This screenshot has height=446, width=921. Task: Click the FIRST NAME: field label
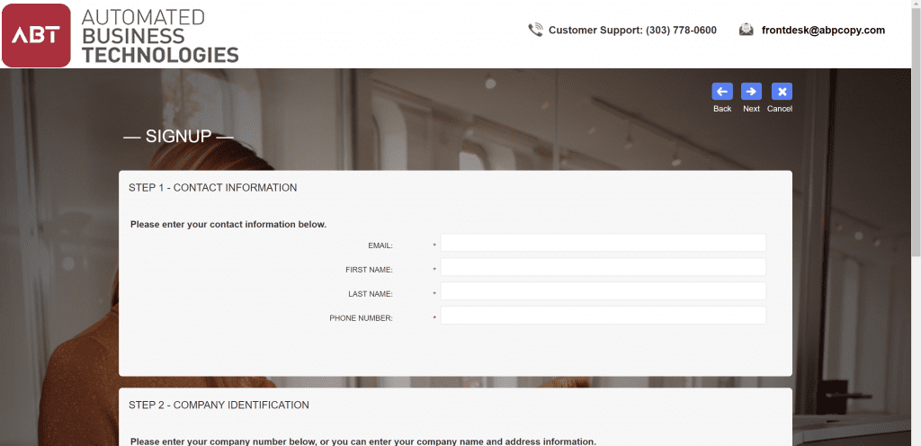click(x=369, y=270)
